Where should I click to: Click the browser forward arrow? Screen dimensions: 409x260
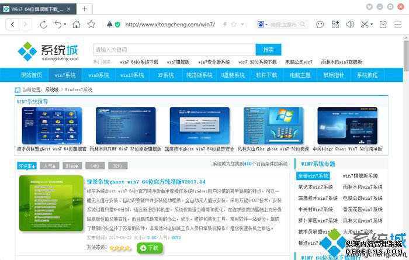(x=25, y=25)
